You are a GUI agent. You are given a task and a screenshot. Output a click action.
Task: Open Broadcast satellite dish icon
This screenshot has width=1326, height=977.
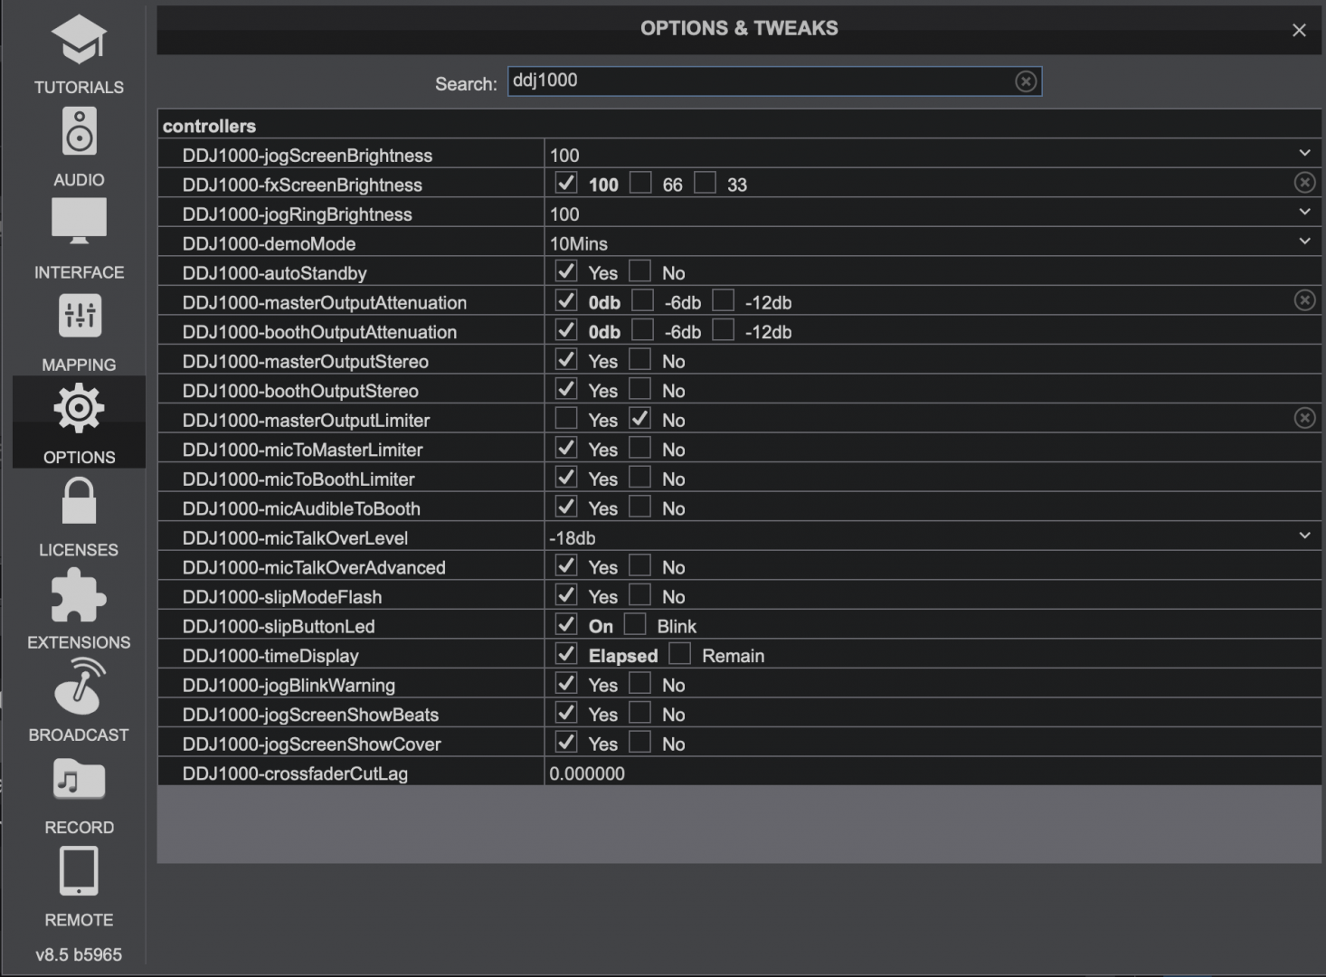pyautogui.click(x=79, y=687)
